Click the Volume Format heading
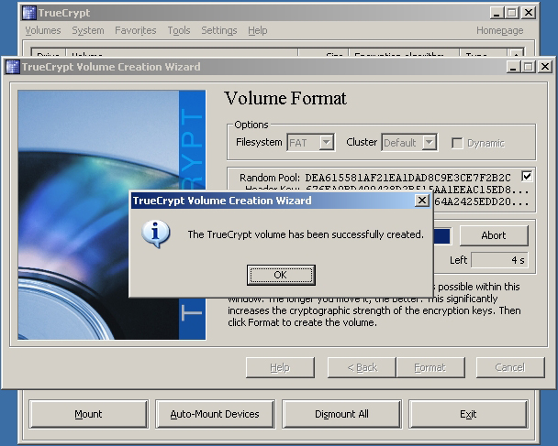This screenshot has width=558, height=446. tap(285, 98)
